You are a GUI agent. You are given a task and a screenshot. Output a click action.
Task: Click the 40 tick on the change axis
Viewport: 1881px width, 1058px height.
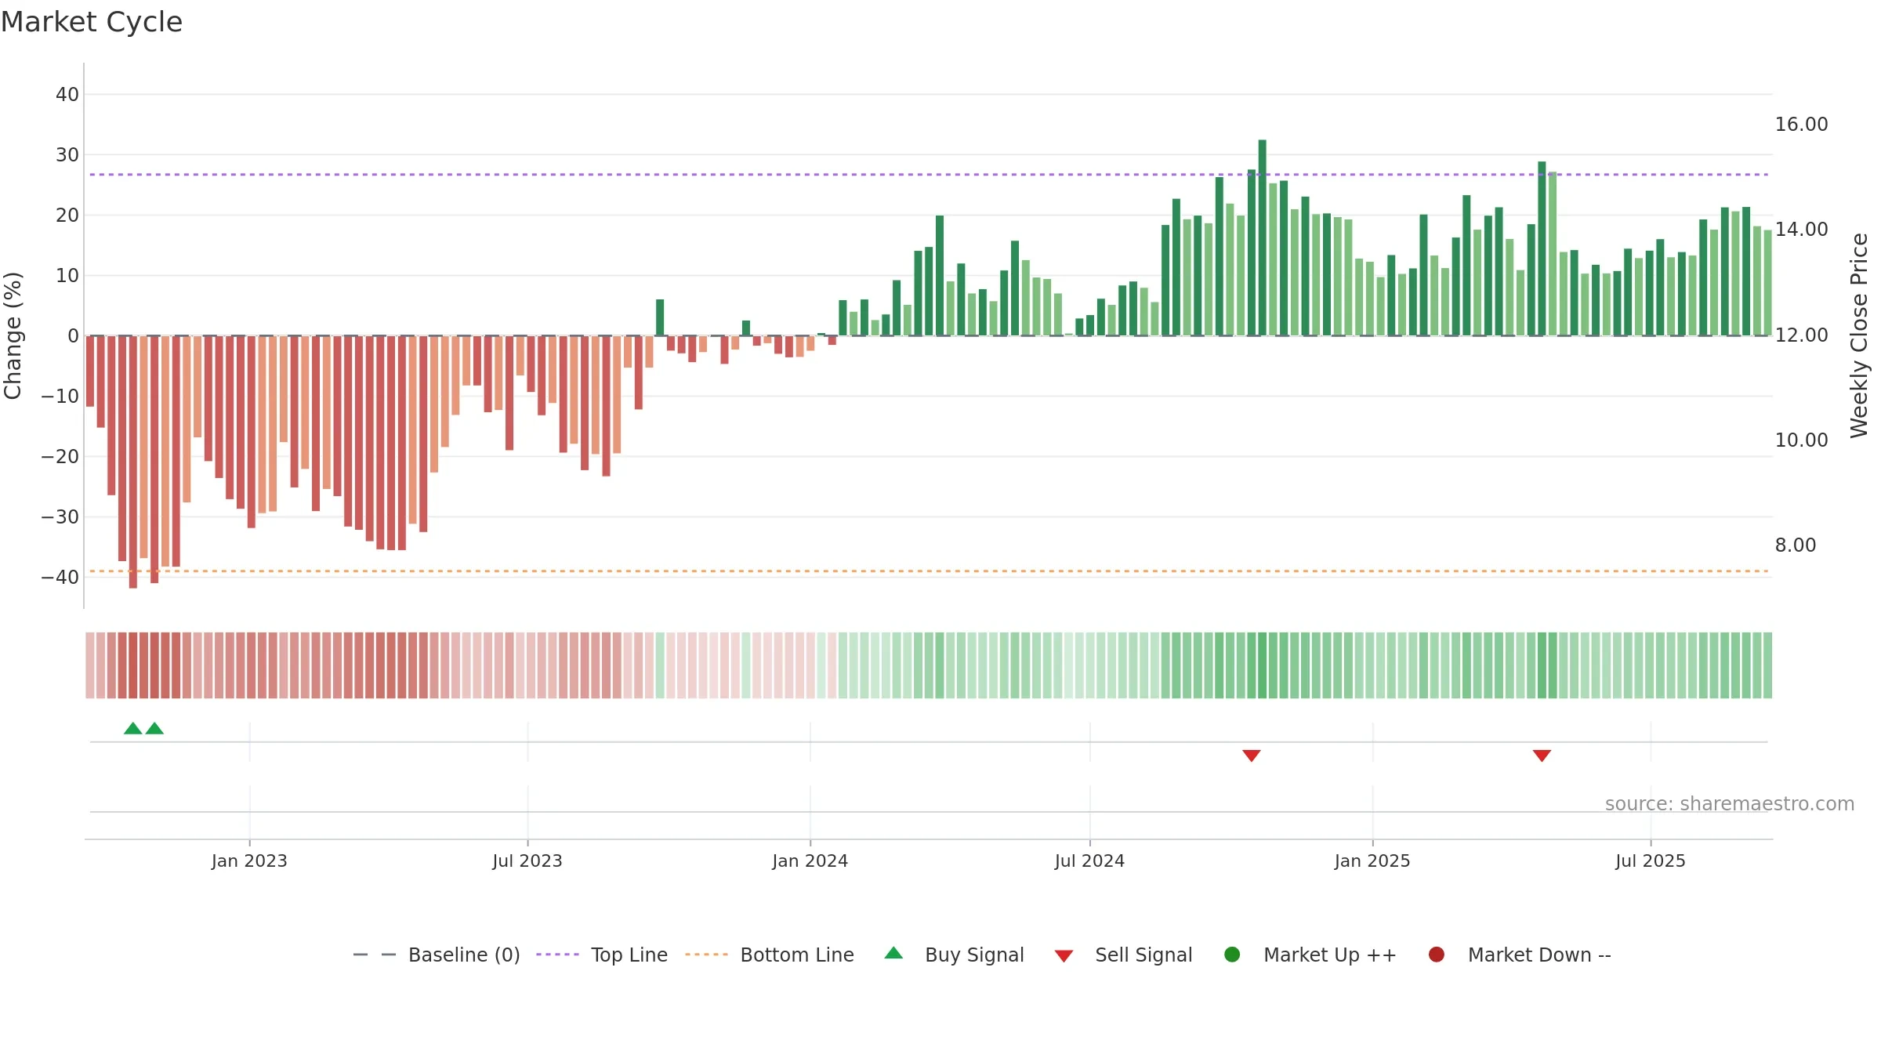[x=67, y=95]
